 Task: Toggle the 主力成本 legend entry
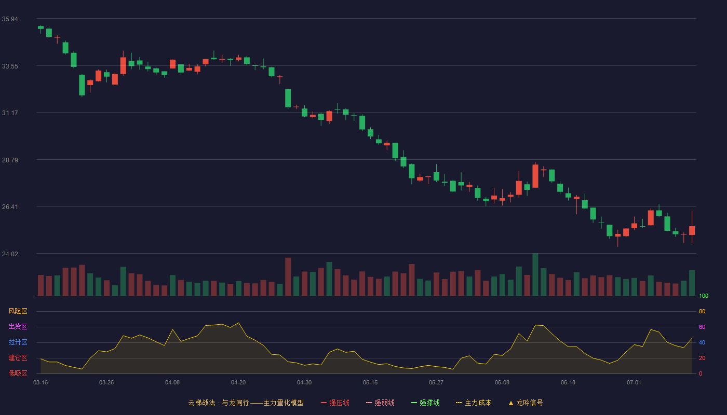coord(474,403)
